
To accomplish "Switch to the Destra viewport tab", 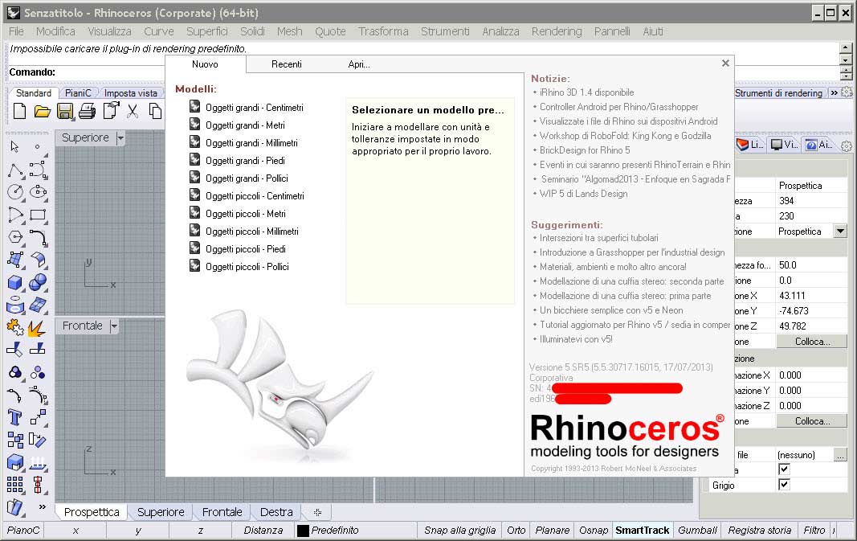I will click(x=276, y=512).
